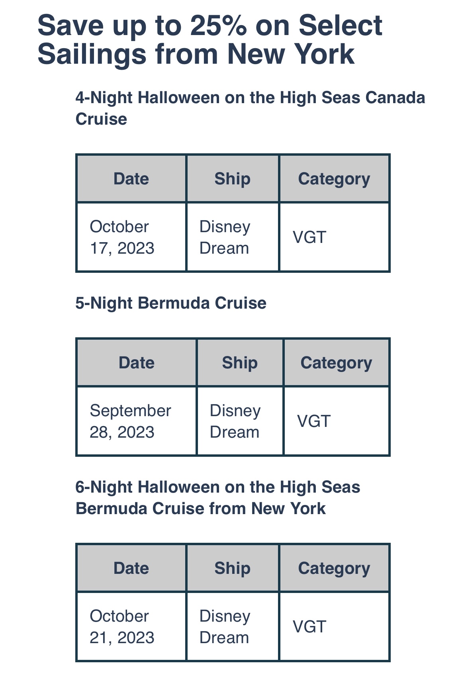
Task: Click Date header in the 6-Night Halloween table
Action: click(x=131, y=568)
